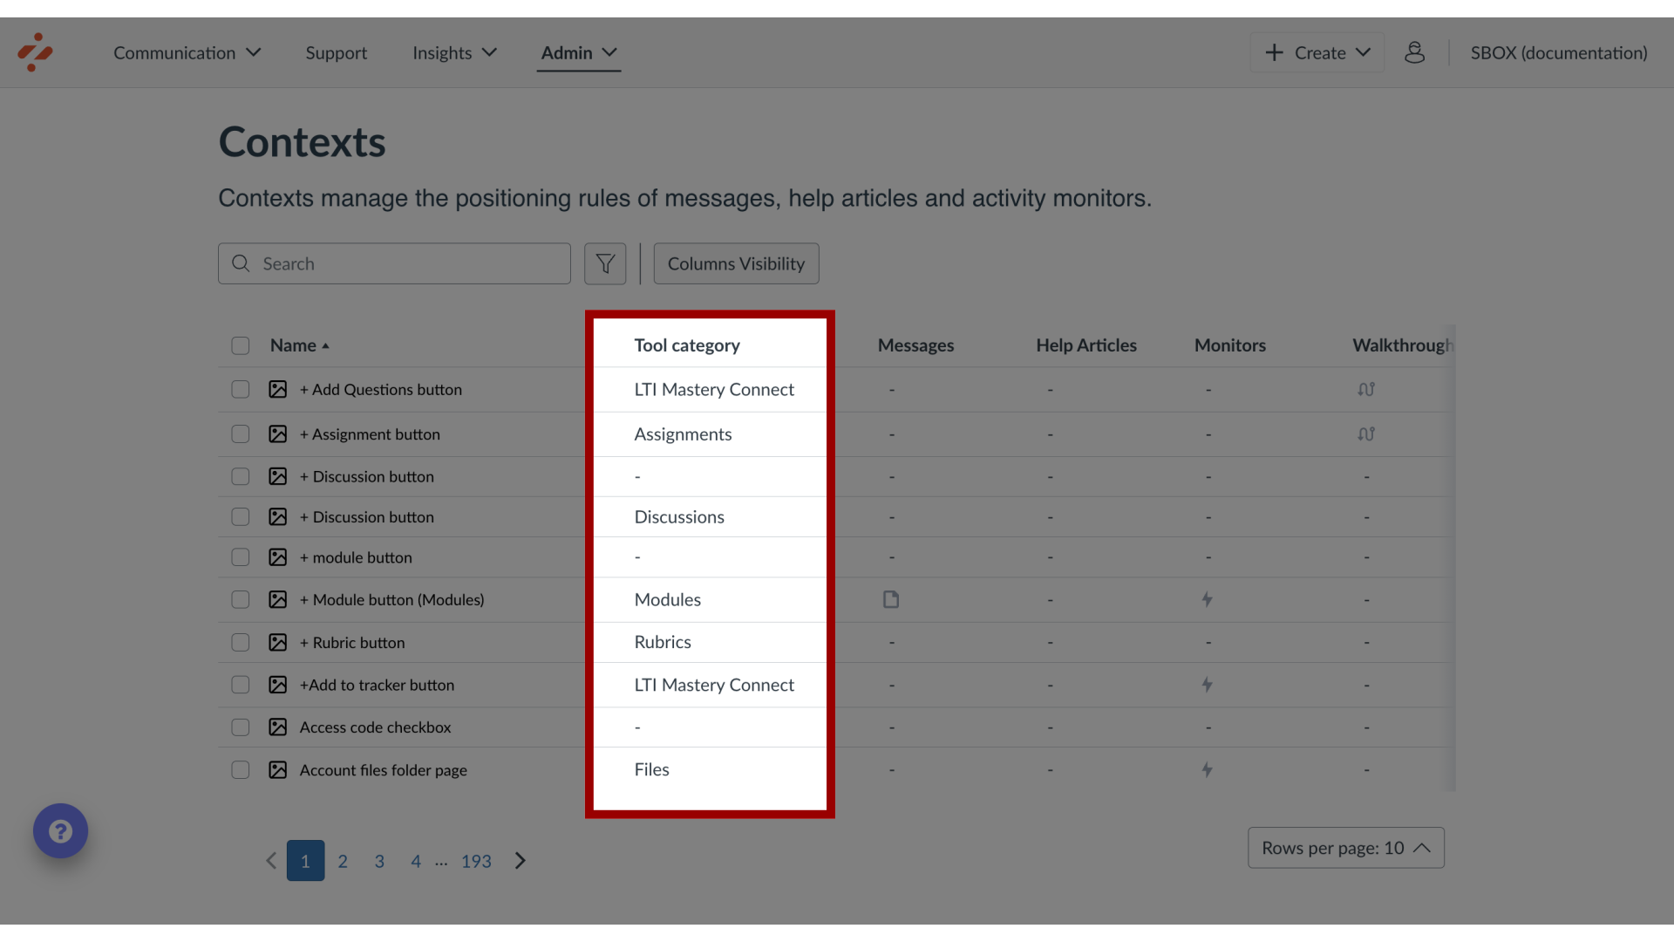Open the Support menu item
The height and width of the screenshot is (942, 1674).
point(336,52)
